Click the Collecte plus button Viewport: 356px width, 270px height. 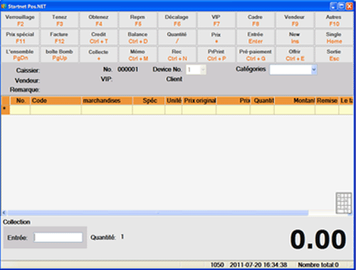click(98, 55)
